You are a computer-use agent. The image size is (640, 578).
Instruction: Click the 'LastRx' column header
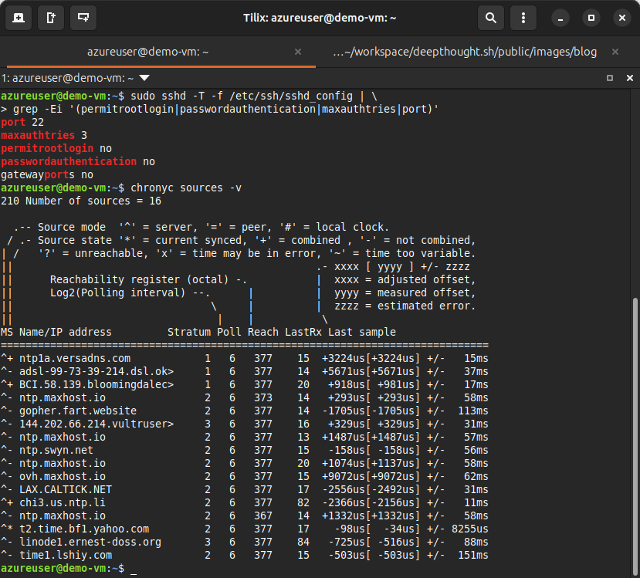pos(303,332)
